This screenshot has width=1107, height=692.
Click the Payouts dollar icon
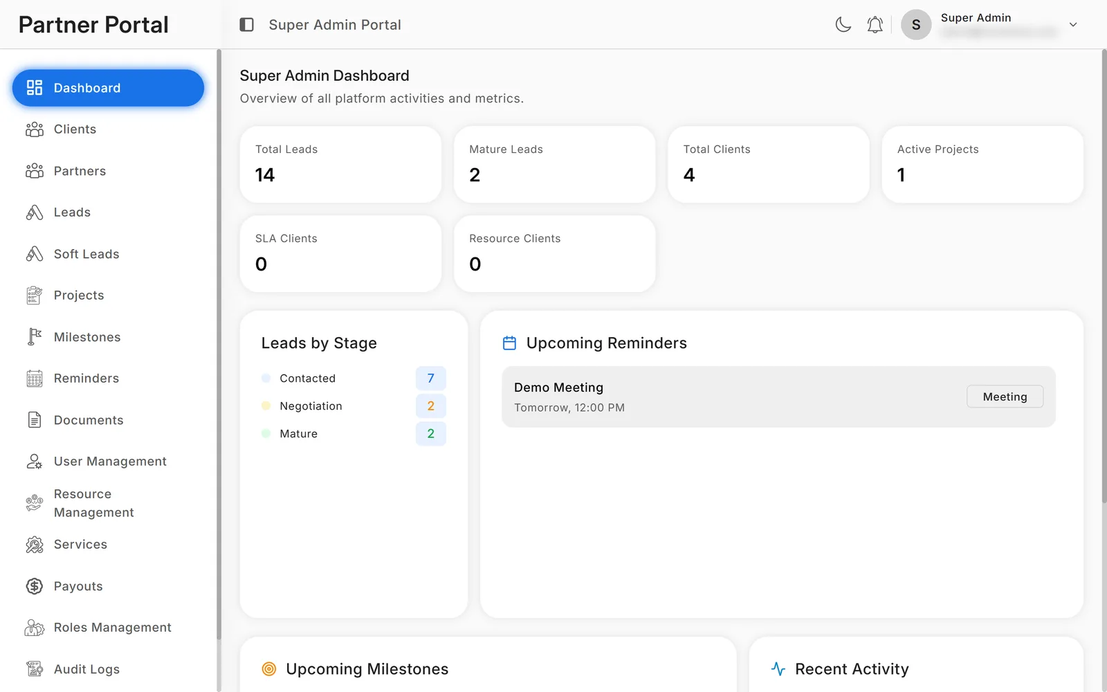[35, 586]
